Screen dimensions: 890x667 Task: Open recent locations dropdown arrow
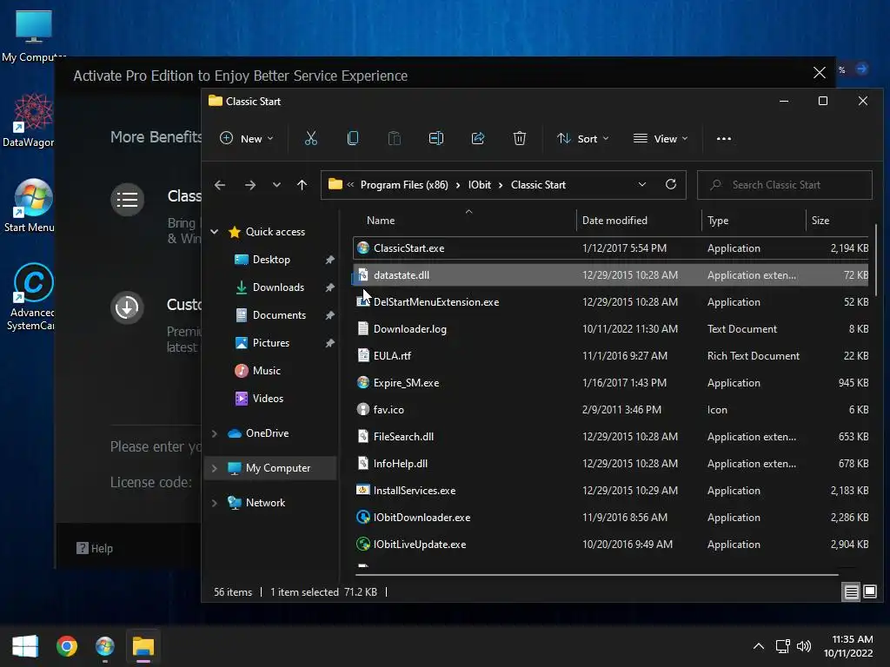(276, 185)
